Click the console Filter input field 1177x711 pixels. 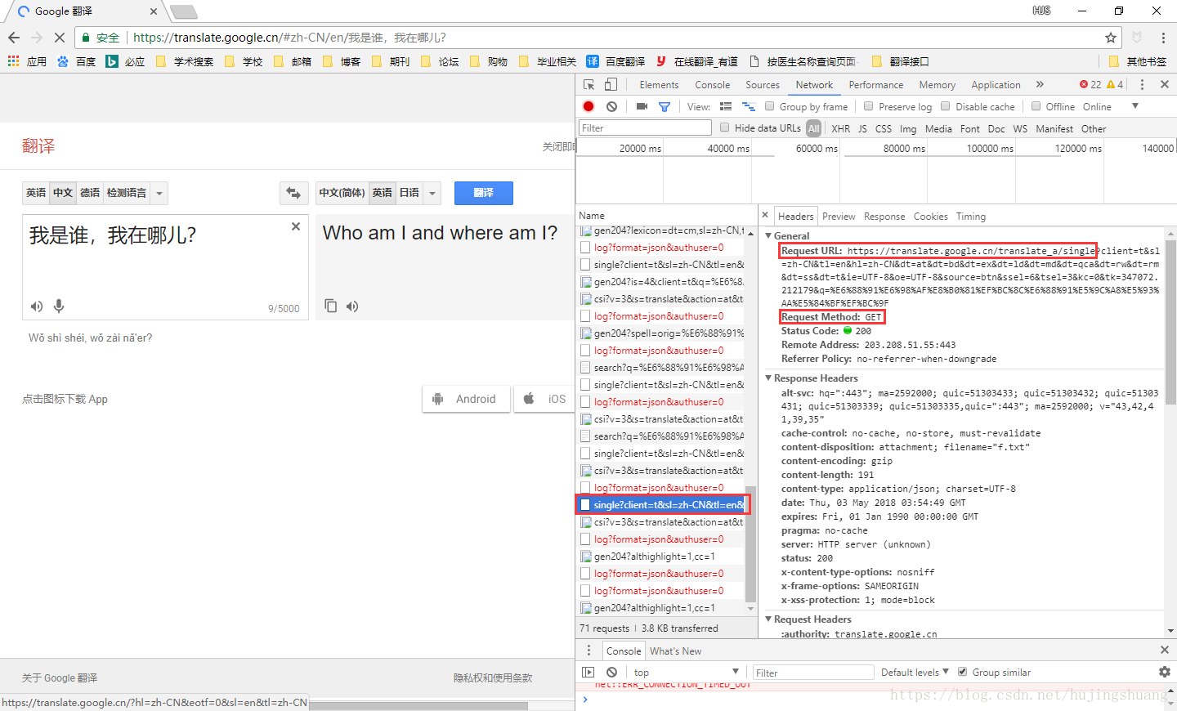pyautogui.click(x=812, y=672)
